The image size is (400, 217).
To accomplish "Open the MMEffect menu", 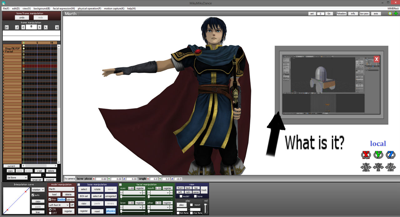I will [x=393, y=8].
